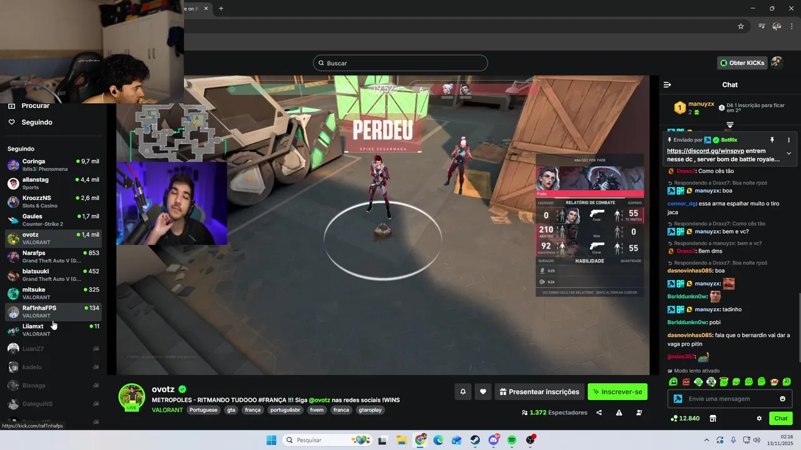The image size is (801, 450).
Task: Open offline channel LuanZ7
Action: [x=53, y=349]
